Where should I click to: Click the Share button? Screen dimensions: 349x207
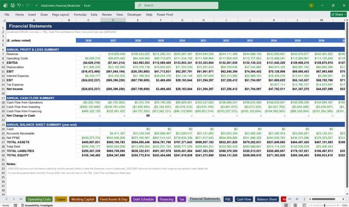tap(339, 14)
